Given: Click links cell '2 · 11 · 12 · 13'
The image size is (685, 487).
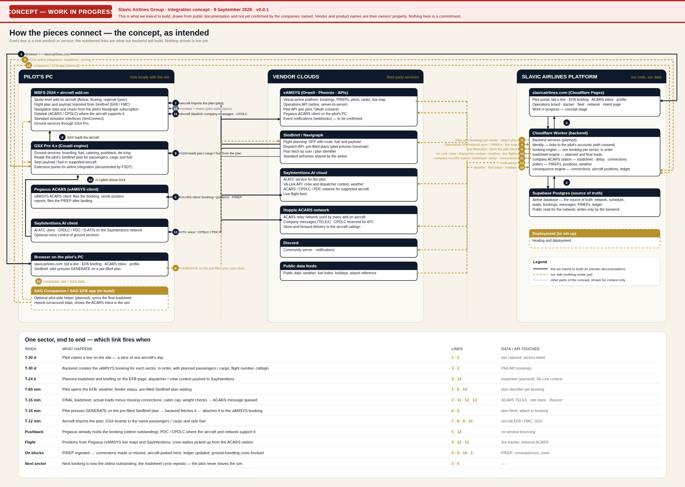Looking at the screenshot, I should 464,400.
